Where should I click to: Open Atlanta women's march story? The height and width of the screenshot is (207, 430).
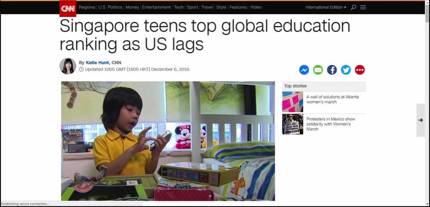[333, 99]
